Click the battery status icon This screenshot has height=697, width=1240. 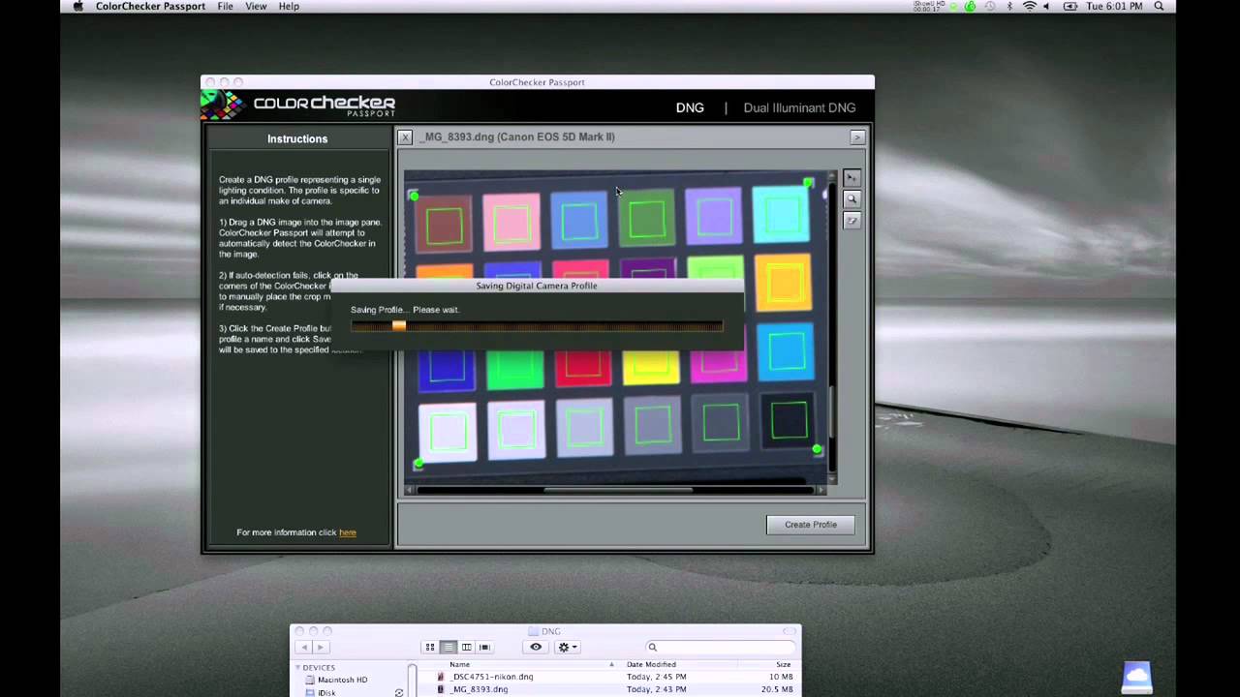[1070, 7]
